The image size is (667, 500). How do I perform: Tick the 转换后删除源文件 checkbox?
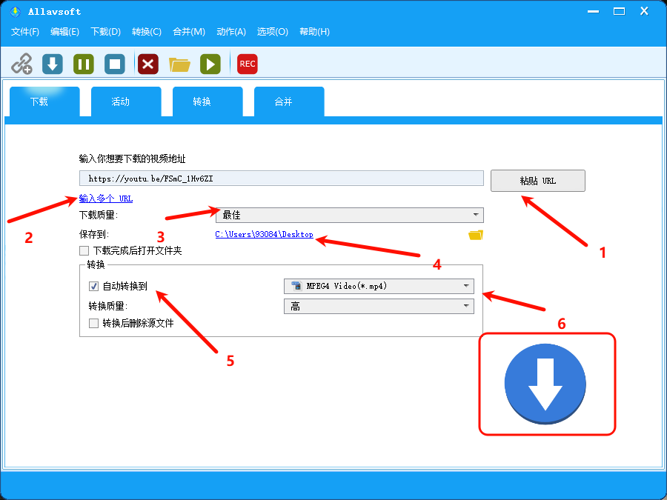(94, 323)
